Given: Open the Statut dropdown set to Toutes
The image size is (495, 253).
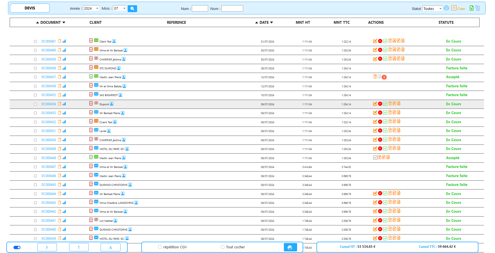Looking at the screenshot, I should pyautogui.click(x=432, y=9).
